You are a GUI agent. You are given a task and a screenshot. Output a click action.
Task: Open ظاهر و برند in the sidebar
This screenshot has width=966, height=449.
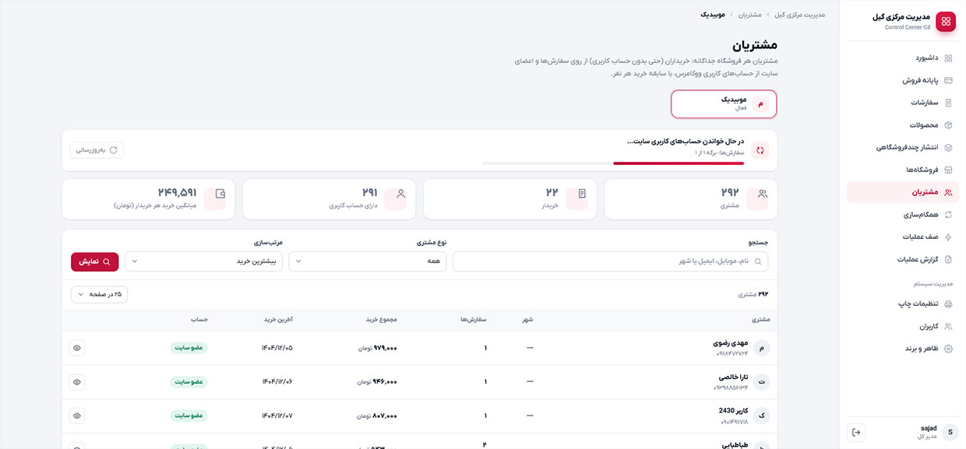[903, 349]
